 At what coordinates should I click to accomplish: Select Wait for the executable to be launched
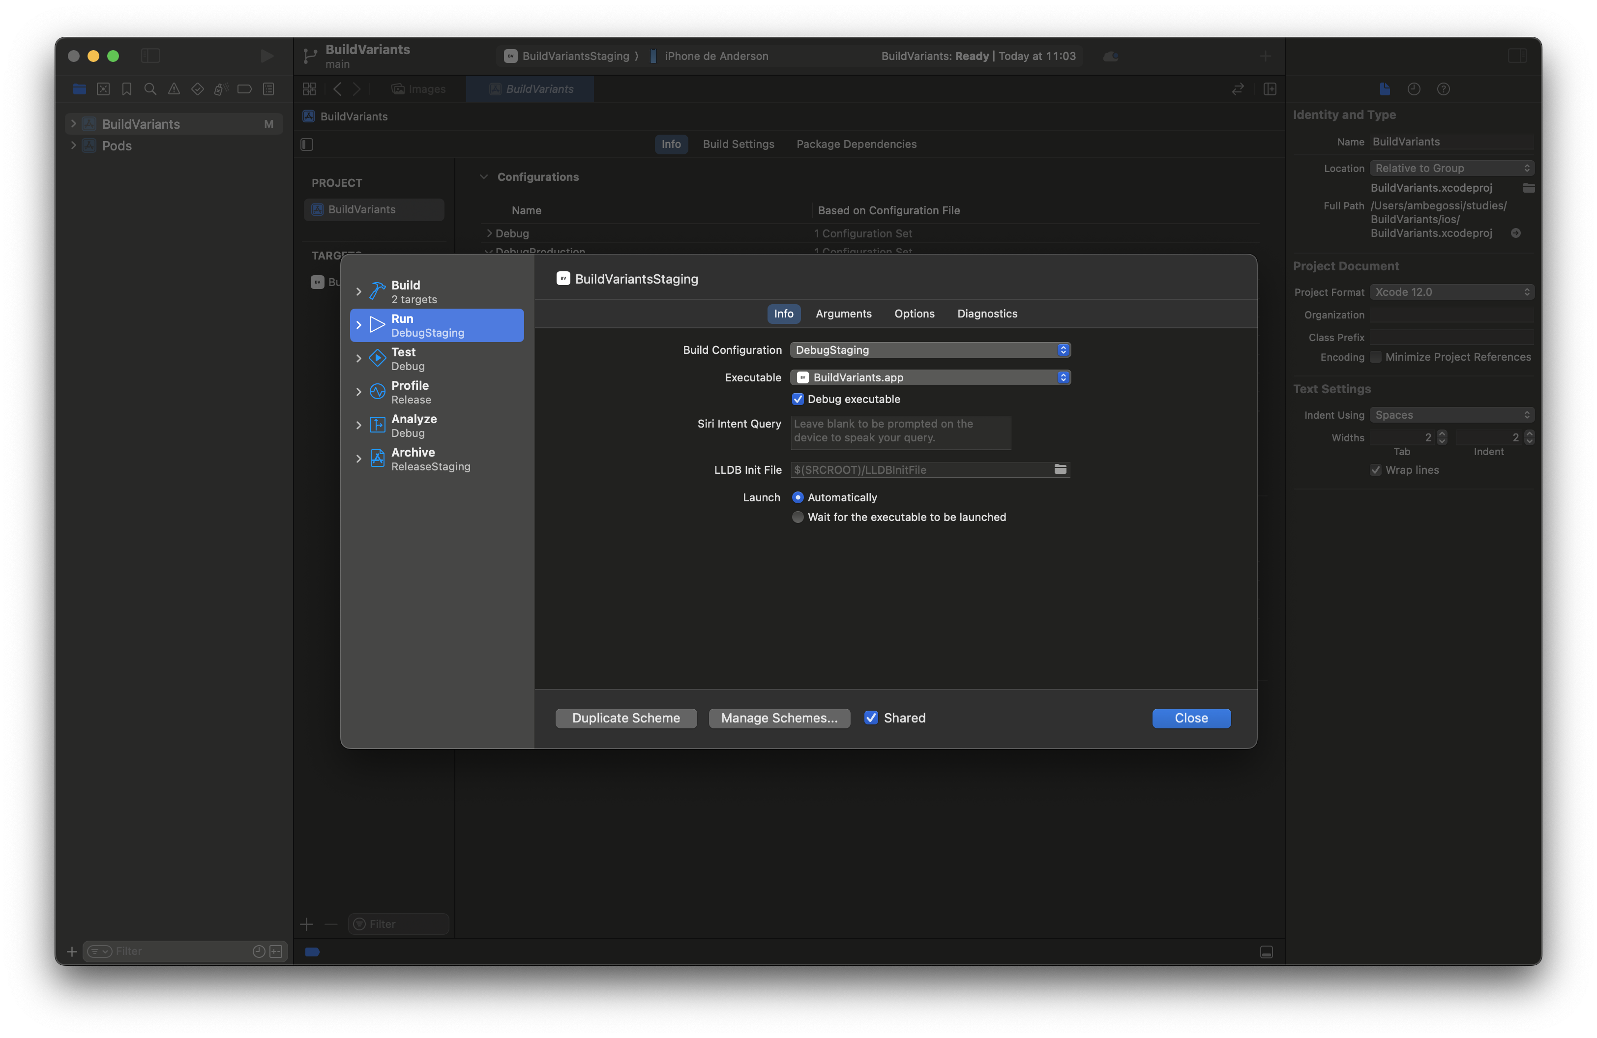[x=798, y=517]
